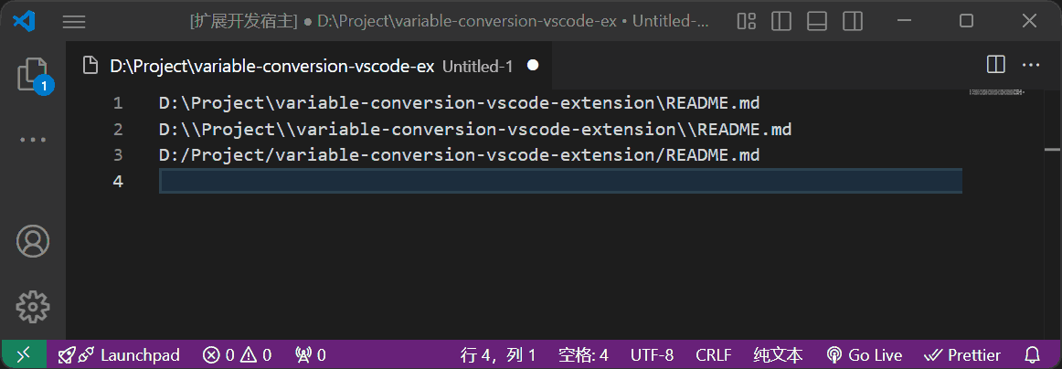Open editor More Actions ellipsis menu

click(x=1031, y=65)
